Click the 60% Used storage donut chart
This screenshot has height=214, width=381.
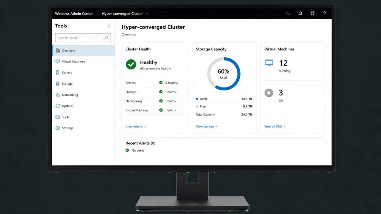(224, 74)
